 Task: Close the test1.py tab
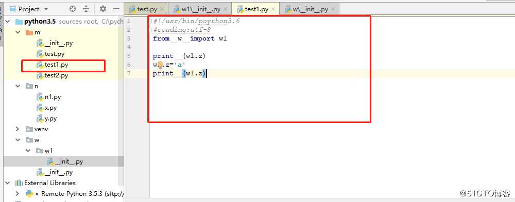tap(273, 9)
